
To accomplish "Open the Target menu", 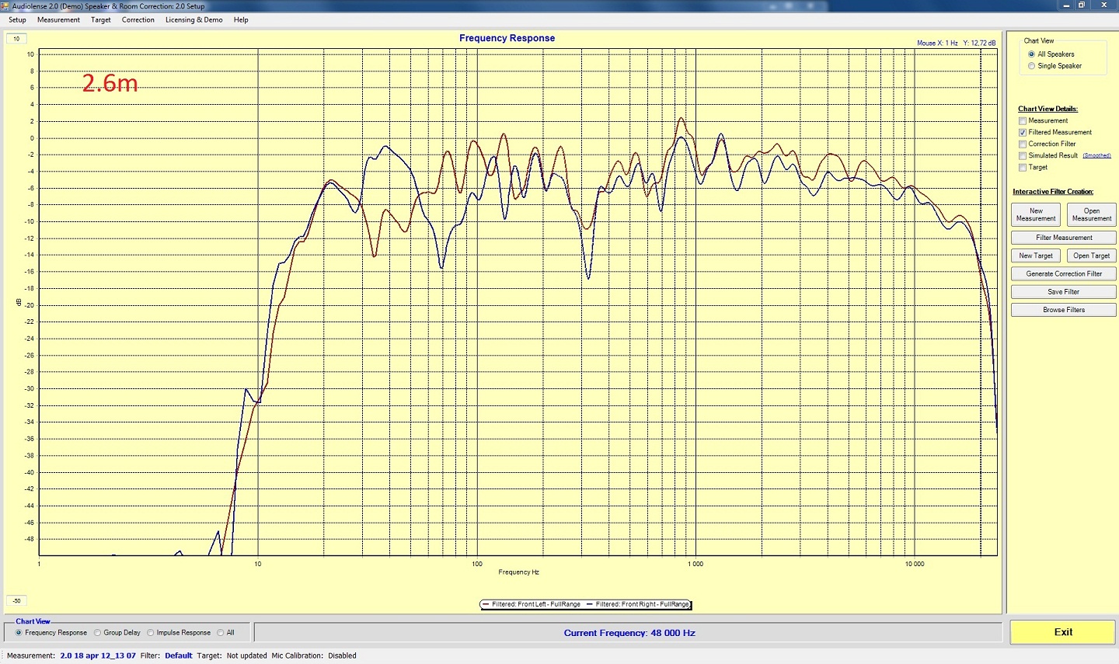I will coord(101,20).
